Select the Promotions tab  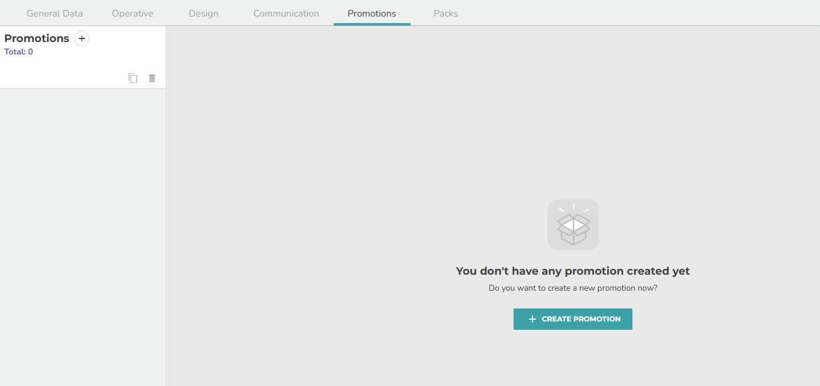point(372,13)
